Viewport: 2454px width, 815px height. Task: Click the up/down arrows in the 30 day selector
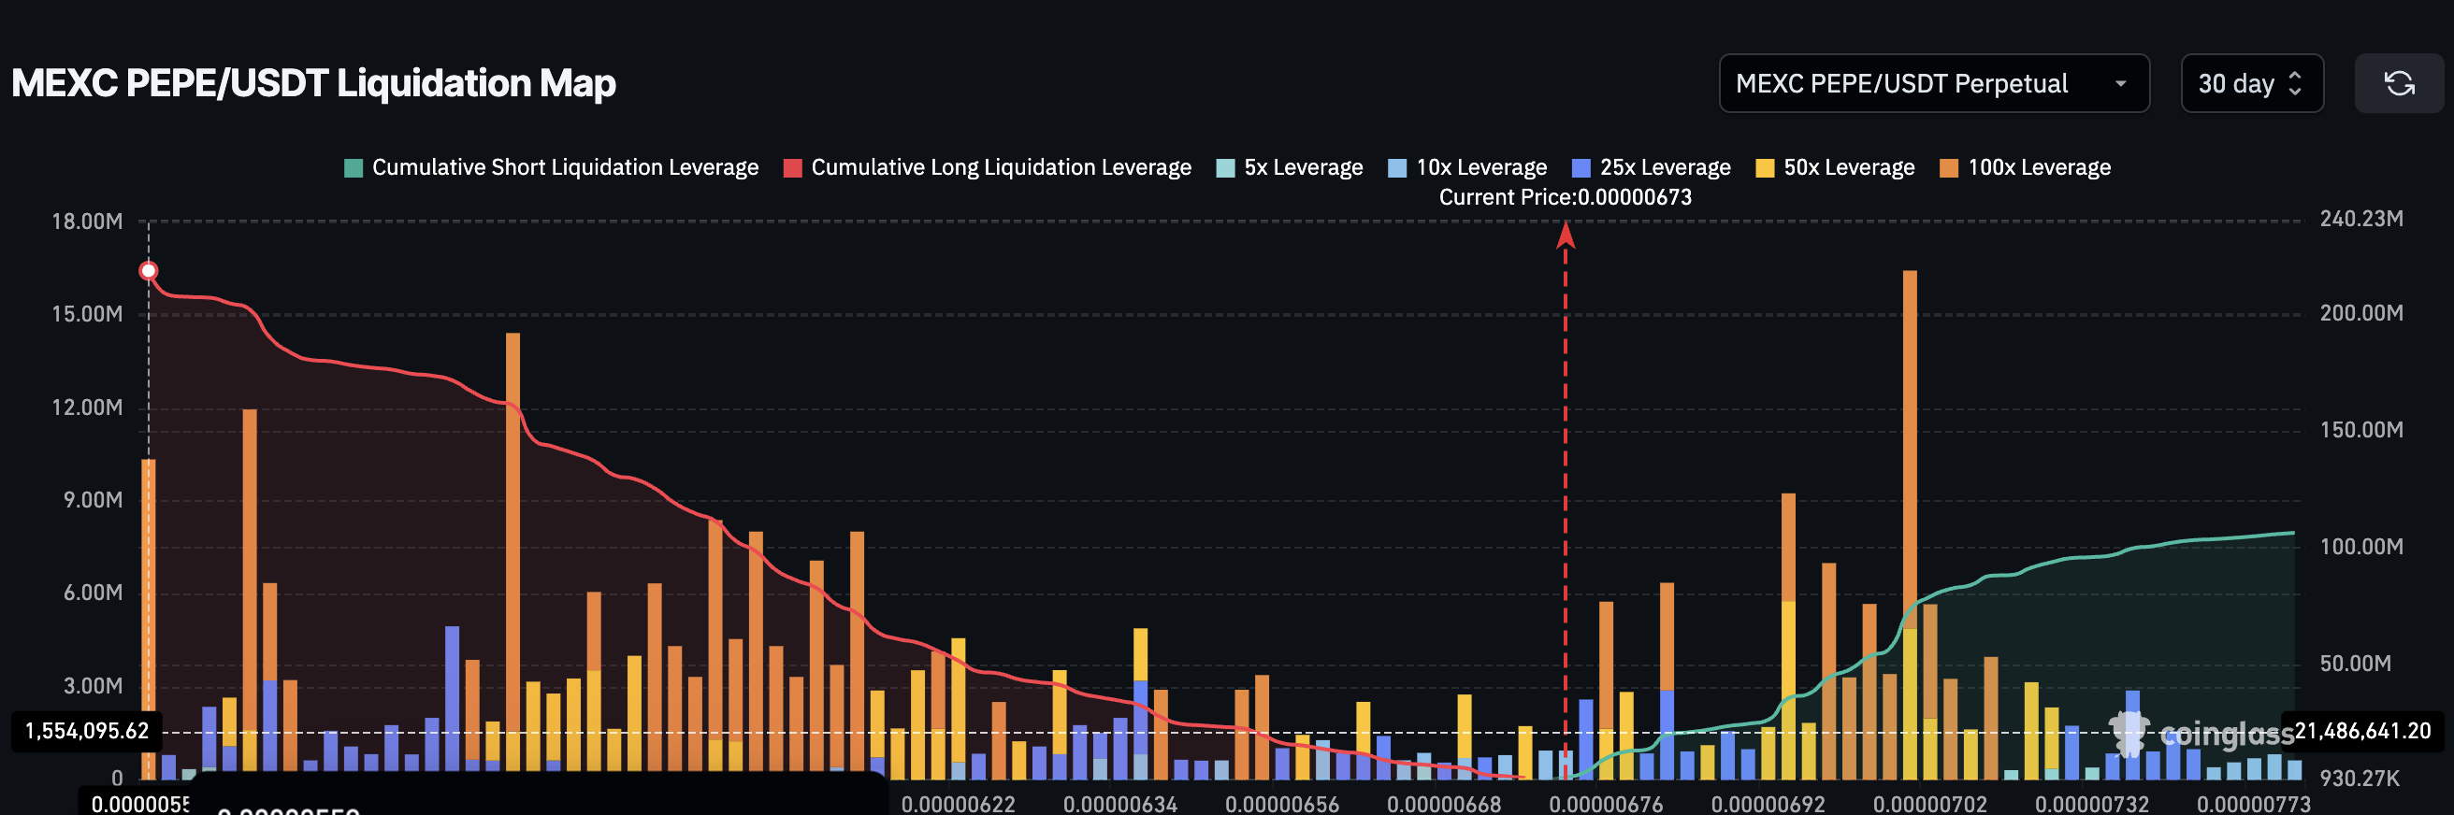2295,84
